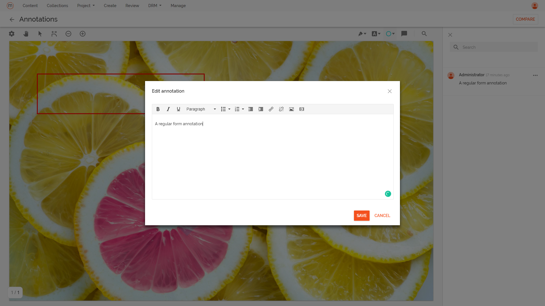This screenshot has height=306, width=545.
Task: Switch to the Review section
Action: coord(132,5)
